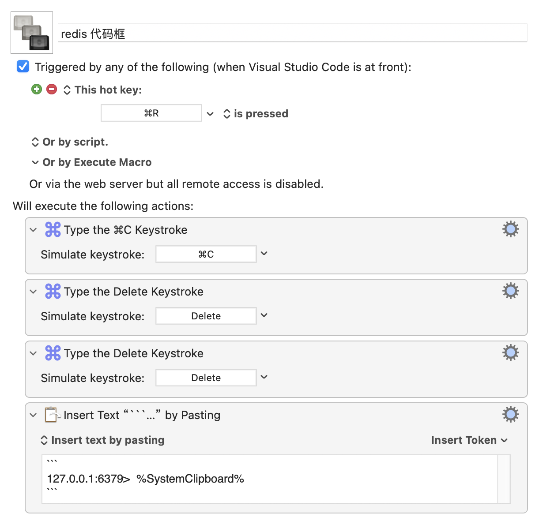Open the 'This hot key' trigger type popup
The width and height of the screenshot is (543, 517).
tap(67, 90)
